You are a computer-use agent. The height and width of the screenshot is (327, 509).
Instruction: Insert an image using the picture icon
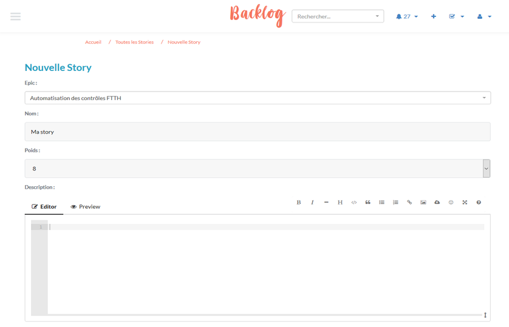pyautogui.click(x=423, y=203)
